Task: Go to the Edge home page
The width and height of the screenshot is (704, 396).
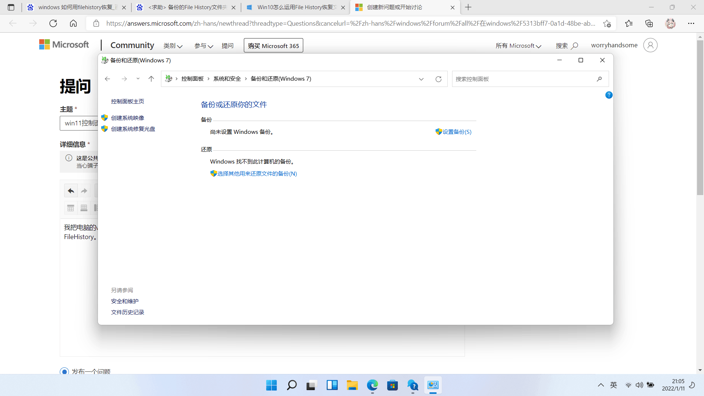Action: click(x=73, y=23)
